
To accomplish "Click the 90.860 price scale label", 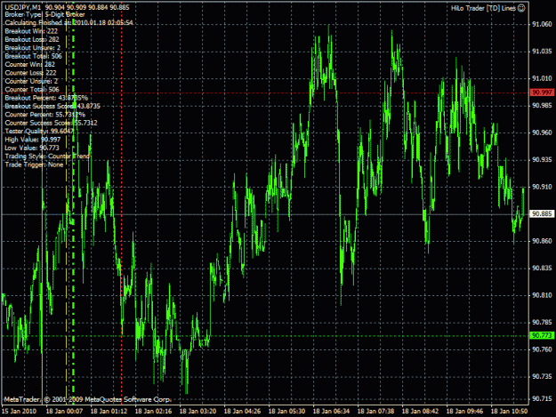I will pos(542,241).
